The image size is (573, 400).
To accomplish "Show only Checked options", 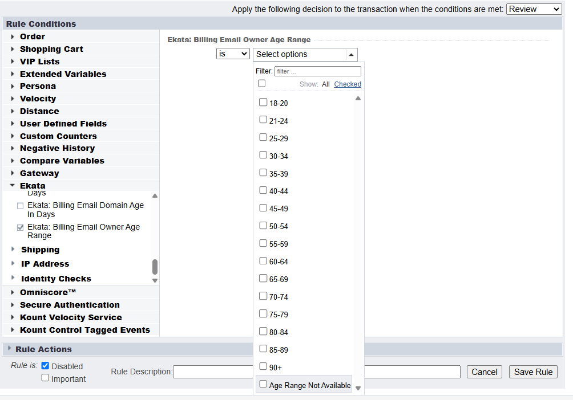I will click(x=348, y=84).
